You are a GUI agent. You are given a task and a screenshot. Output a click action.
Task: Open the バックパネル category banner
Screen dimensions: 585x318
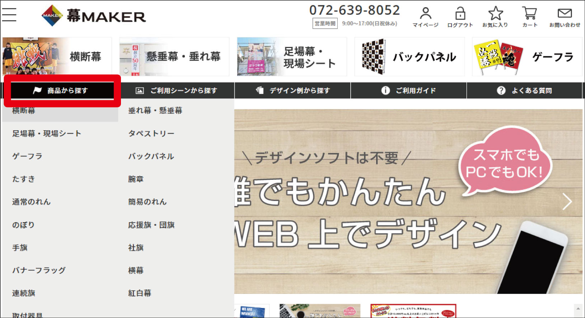[x=409, y=57]
